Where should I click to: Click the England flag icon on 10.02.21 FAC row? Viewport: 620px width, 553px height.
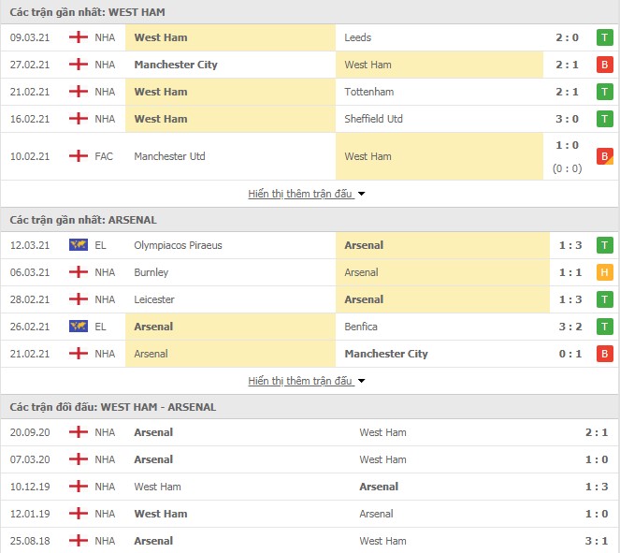pyautogui.click(x=79, y=156)
